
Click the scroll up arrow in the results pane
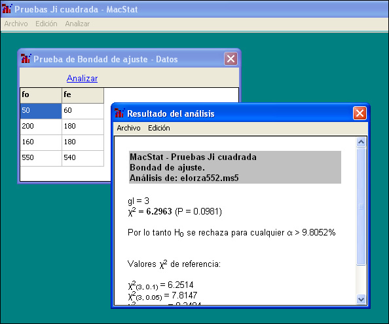click(x=361, y=142)
